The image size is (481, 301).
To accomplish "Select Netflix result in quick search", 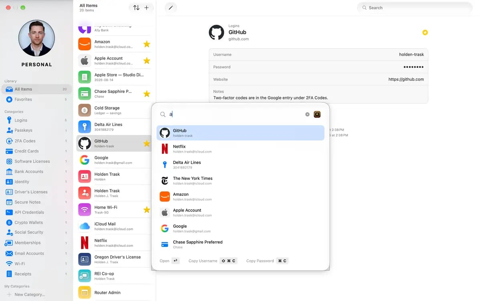I will point(240,149).
